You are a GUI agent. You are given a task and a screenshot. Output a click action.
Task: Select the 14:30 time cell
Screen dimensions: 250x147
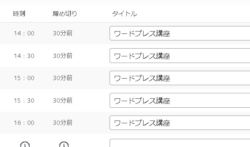tap(24, 56)
